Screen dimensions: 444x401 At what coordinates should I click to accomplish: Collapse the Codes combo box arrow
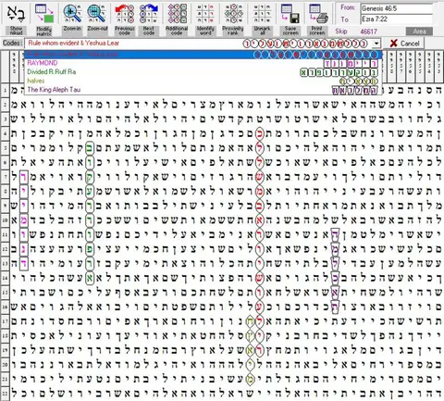376,44
